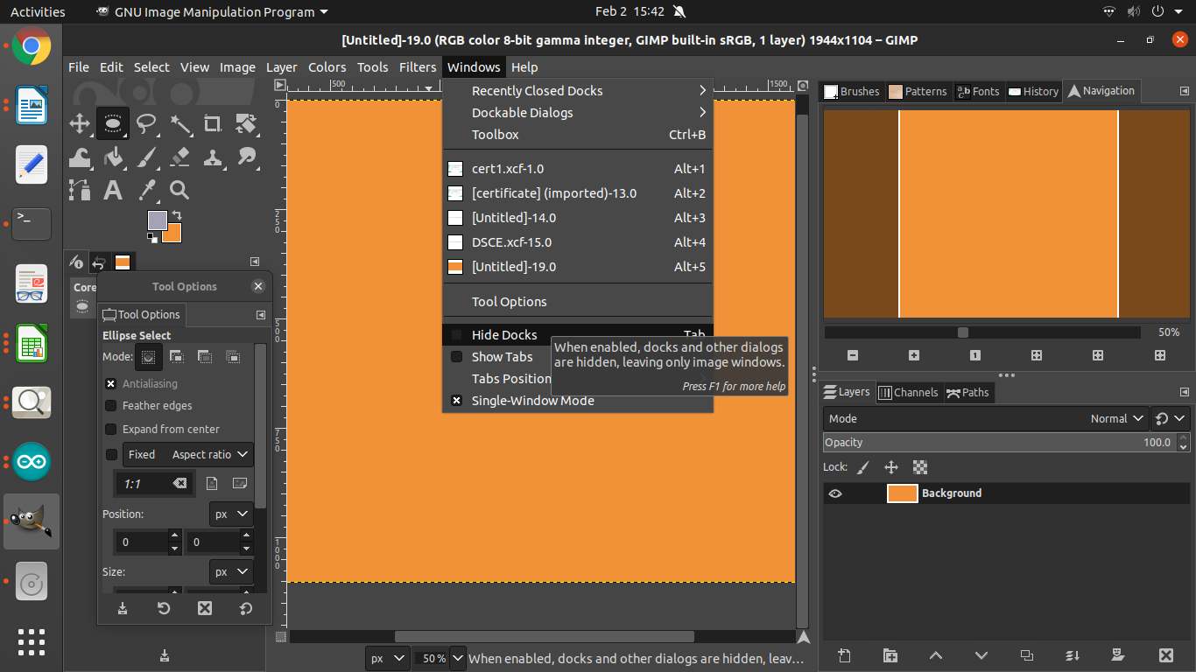
Task: Open the zoom percentage dropdown
Action: [x=457, y=658]
